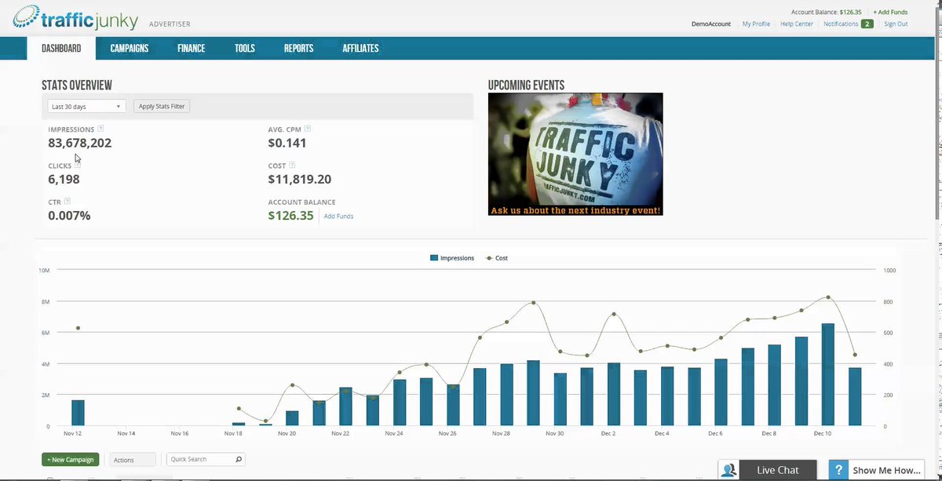Open the notifications count badge
Image resolution: width=942 pixels, height=481 pixels.
[x=867, y=24]
